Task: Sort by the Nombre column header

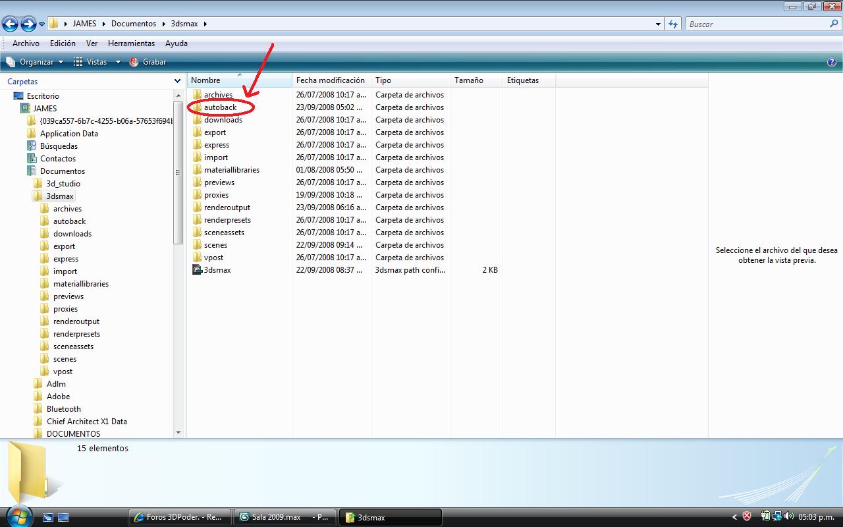Action: pyautogui.click(x=239, y=80)
